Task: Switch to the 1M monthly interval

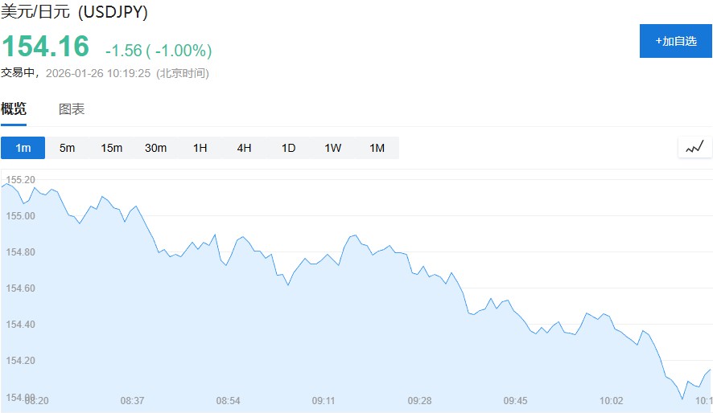Action: 377,148
